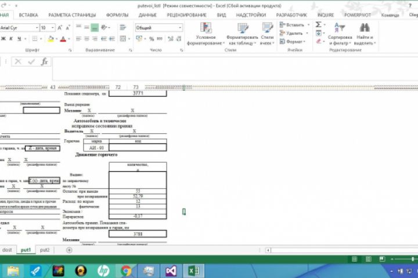Screen dimensions: 418x278
Task: Open the fill color dropdown arrow
Action: click(x=56, y=39)
